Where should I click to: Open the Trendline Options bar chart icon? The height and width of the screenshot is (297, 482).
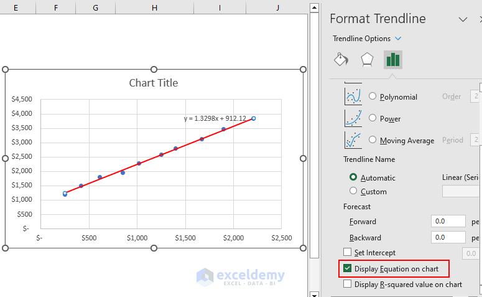[x=393, y=60]
